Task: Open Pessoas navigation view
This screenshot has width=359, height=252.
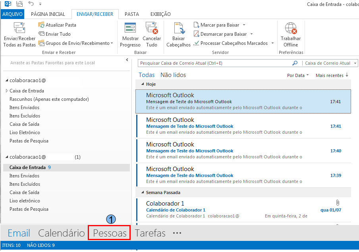Action: click(110, 233)
